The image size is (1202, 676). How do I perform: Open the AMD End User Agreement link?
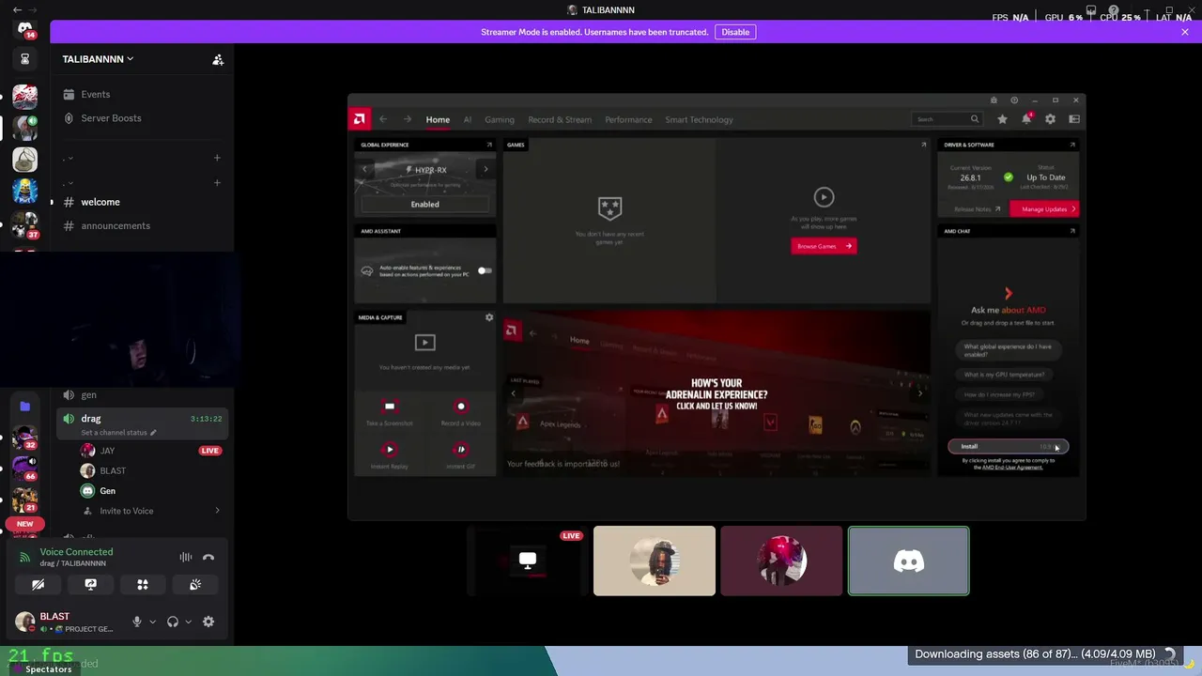click(1012, 468)
